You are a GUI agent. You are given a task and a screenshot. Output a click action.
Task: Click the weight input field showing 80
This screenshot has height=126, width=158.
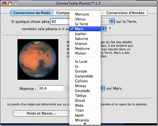(x=60, y=21)
